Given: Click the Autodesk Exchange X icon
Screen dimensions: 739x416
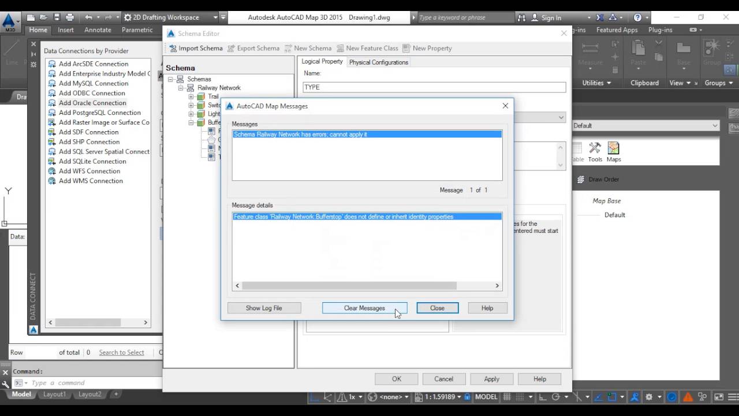Looking at the screenshot, I should (600, 17).
